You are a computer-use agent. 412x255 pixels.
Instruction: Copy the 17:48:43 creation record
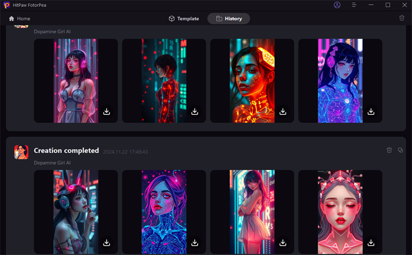tap(400, 150)
